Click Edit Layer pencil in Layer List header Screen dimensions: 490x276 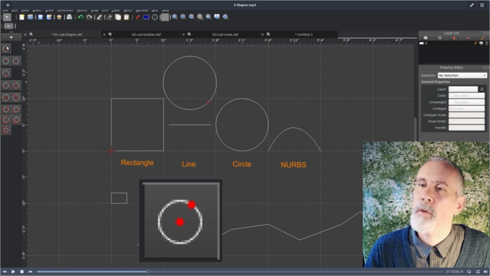tap(483, 38)
